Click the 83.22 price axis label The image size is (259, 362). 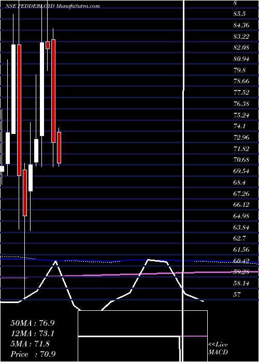pyautogui.click(x=241, y=37)
